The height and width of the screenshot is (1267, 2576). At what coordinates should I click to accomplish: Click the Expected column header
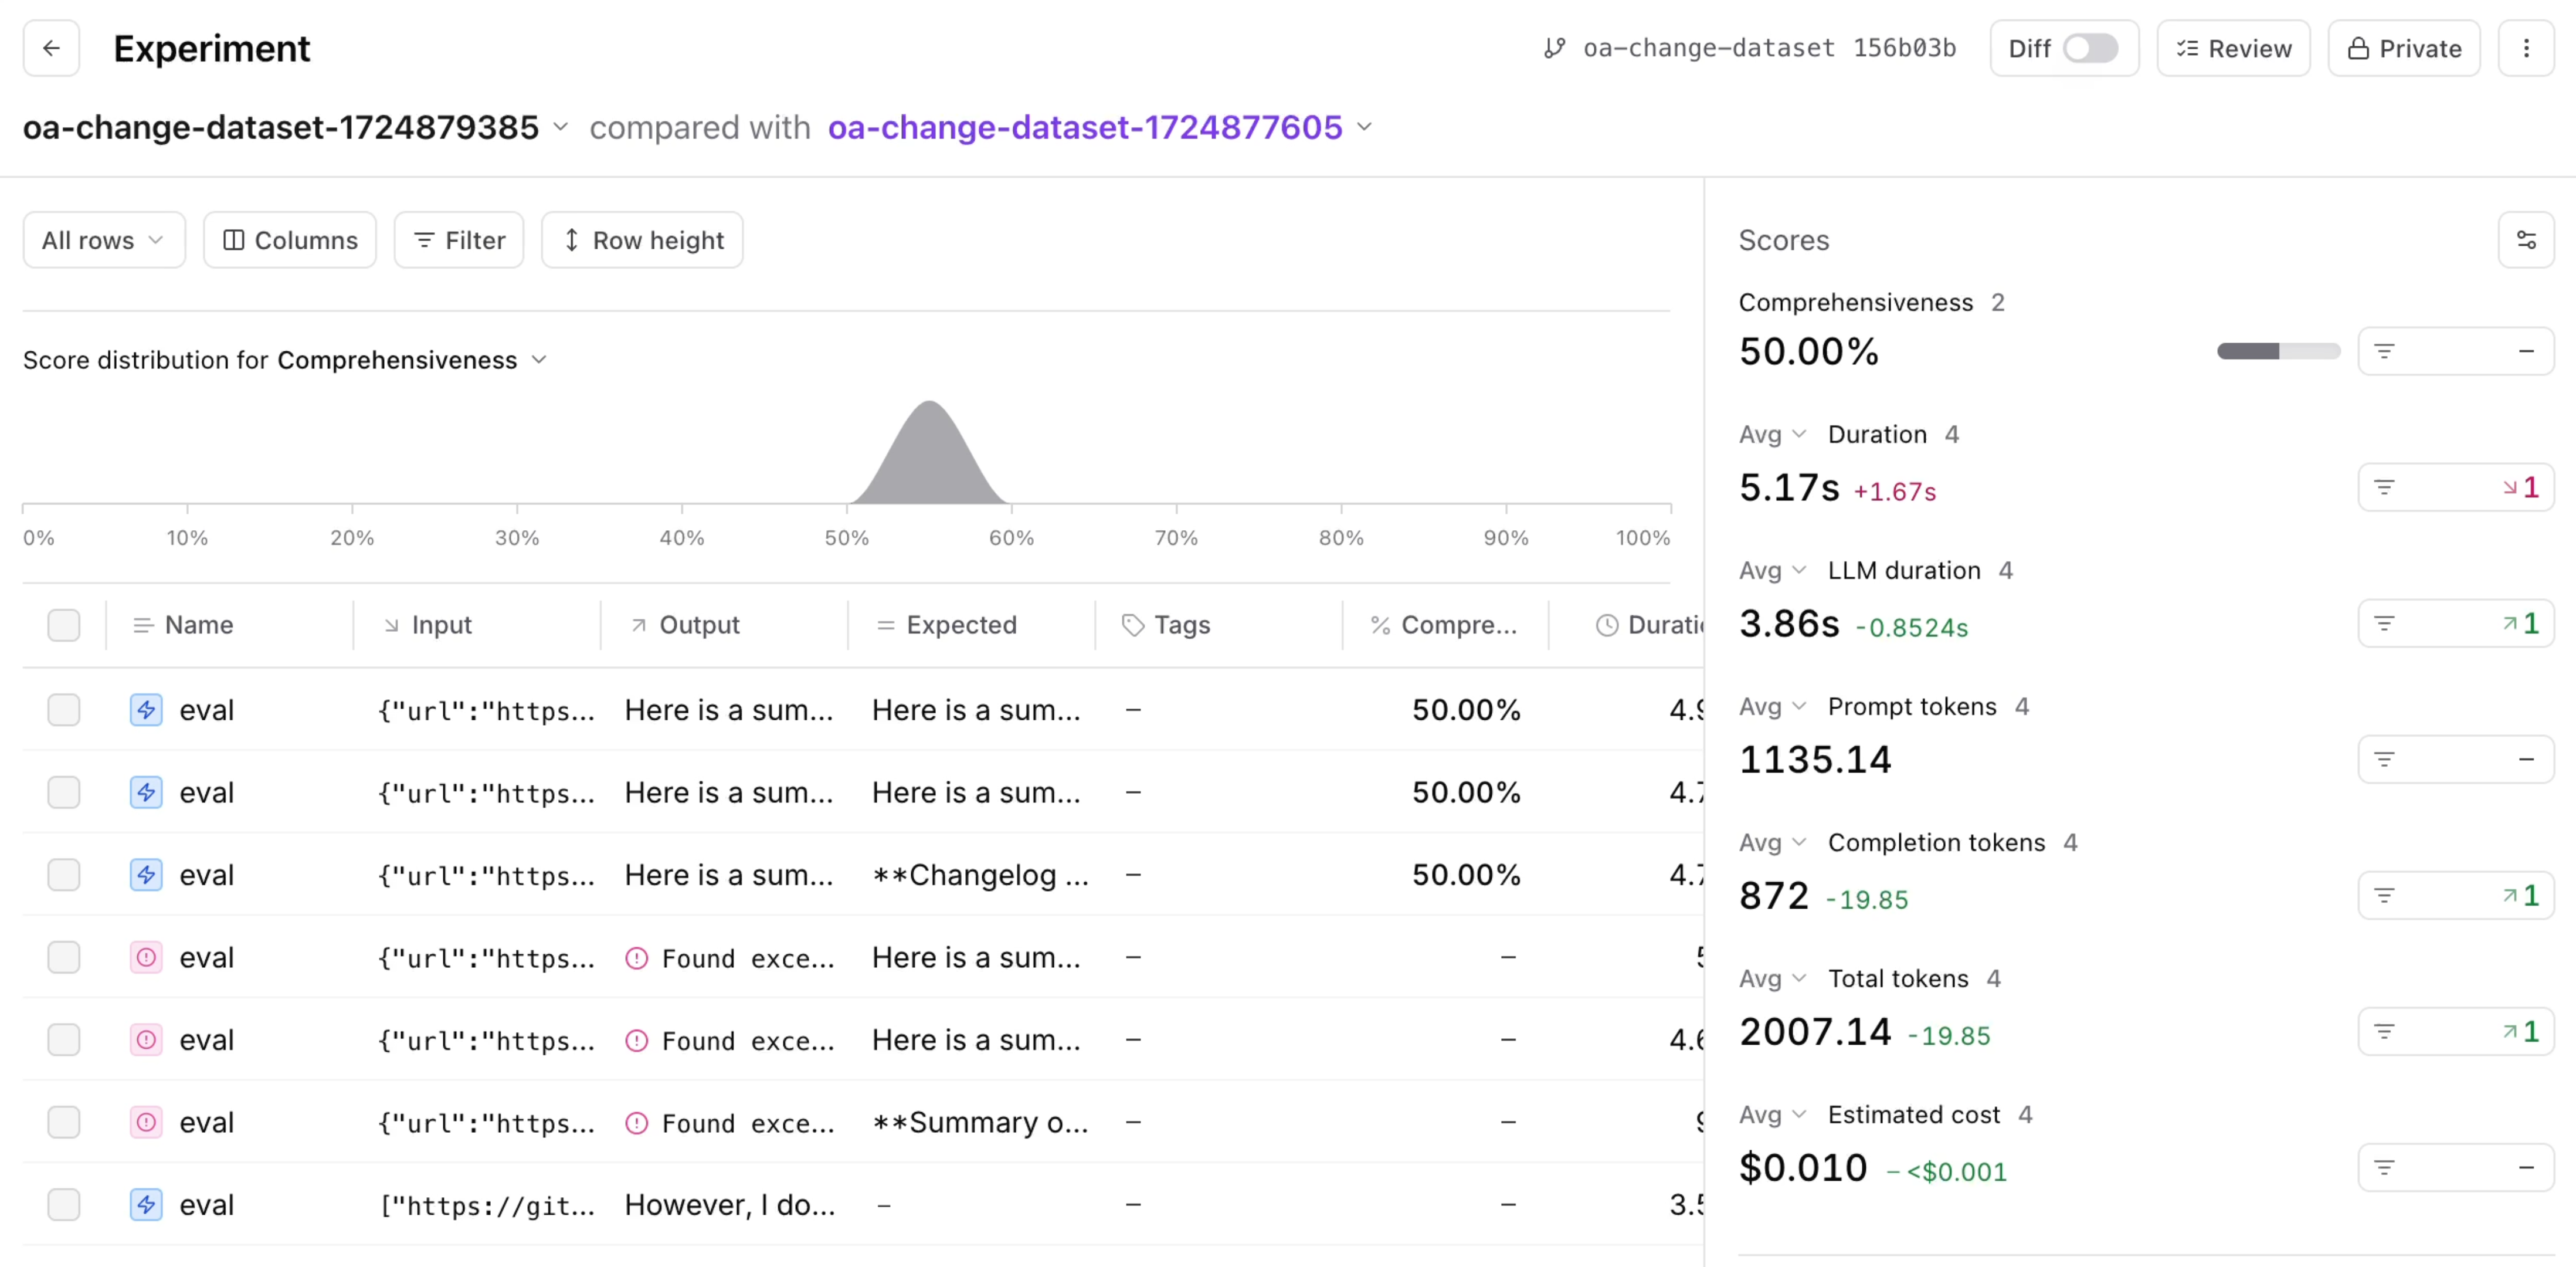[x=960, y=625]
